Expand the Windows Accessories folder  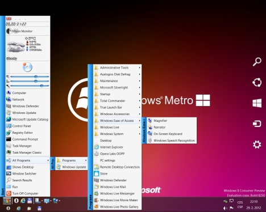coord(117,114)
